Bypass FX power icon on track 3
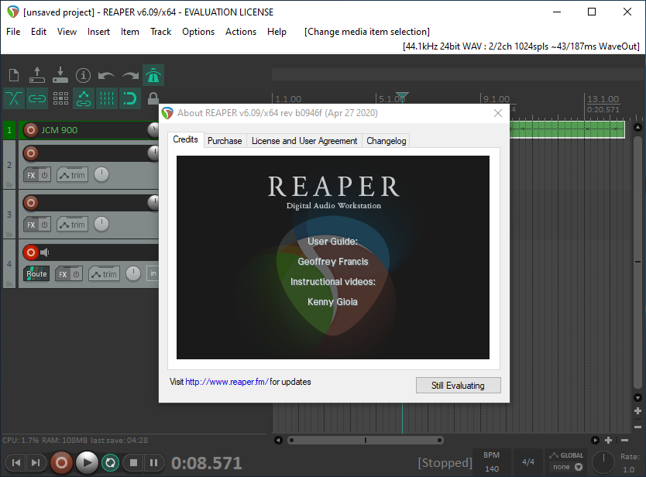The height and width of the screenshot is (477, 646). pos(44,225)
